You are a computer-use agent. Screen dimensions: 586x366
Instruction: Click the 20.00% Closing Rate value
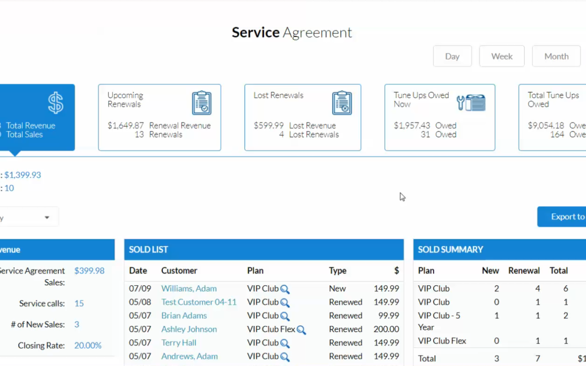(x=88, y=345)
